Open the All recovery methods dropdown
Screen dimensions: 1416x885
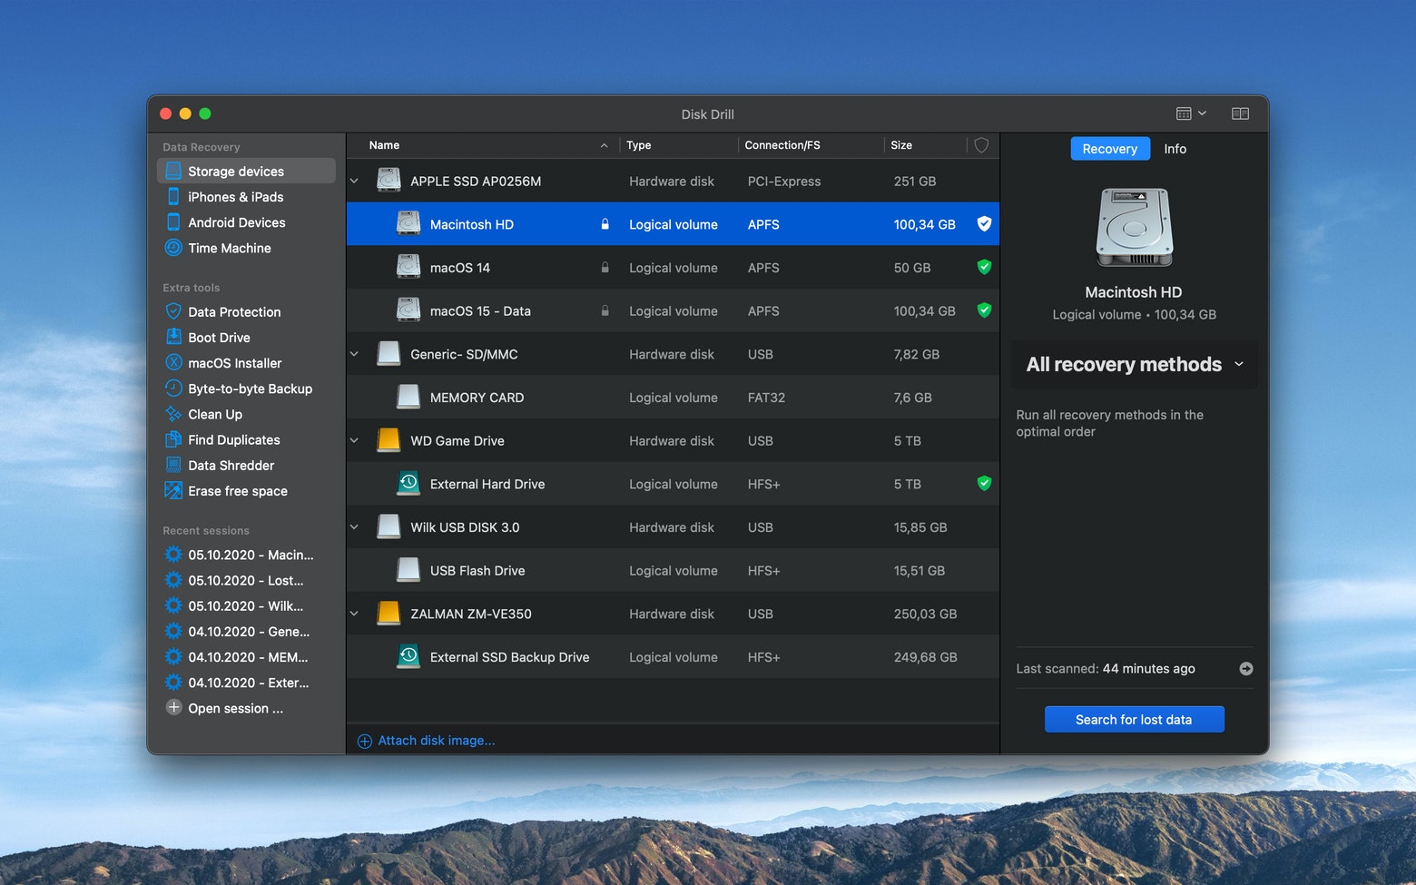1135,364
